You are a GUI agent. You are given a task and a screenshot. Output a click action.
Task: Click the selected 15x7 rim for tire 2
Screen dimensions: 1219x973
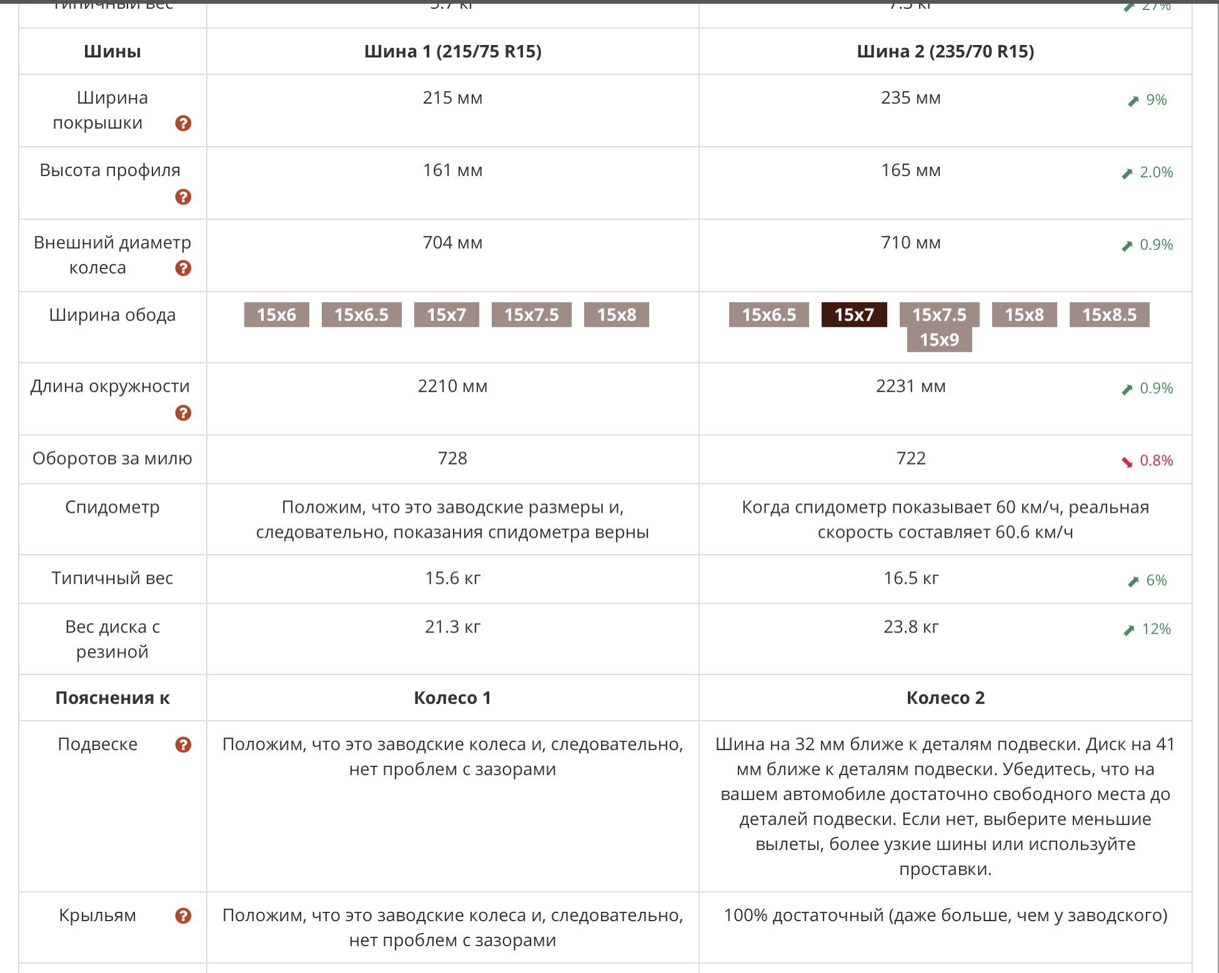pos(854,315)
